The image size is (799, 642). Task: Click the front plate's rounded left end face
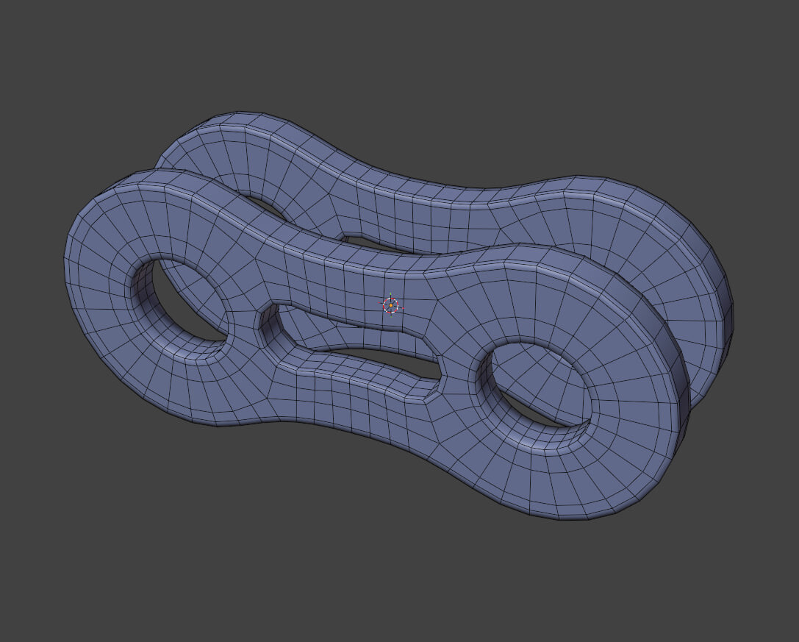click(x=102, y=306)
